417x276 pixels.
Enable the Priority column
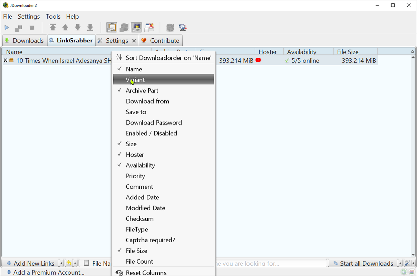tap(163, 176)
